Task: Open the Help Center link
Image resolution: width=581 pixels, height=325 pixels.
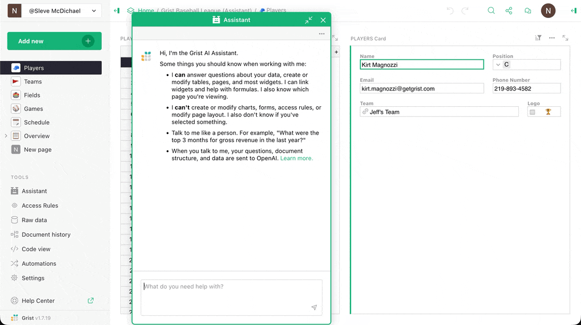Action: tap(38, 301)
